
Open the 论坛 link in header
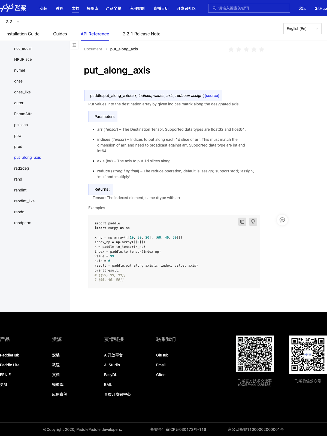point(302,8)
